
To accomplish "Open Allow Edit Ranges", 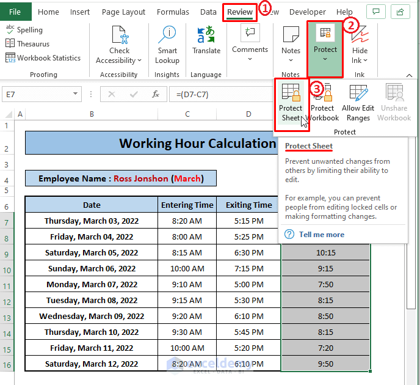I will pos(358,103).
